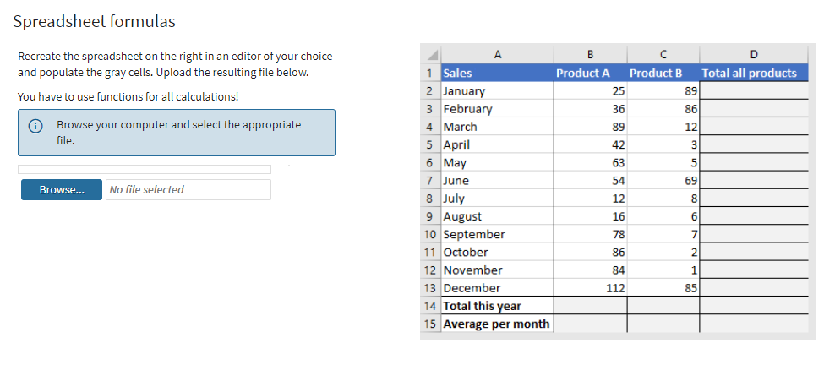Select the spreadsheet corner select-all triangle
The width and height of the screenshot is (835, 365).
[431, 55]
